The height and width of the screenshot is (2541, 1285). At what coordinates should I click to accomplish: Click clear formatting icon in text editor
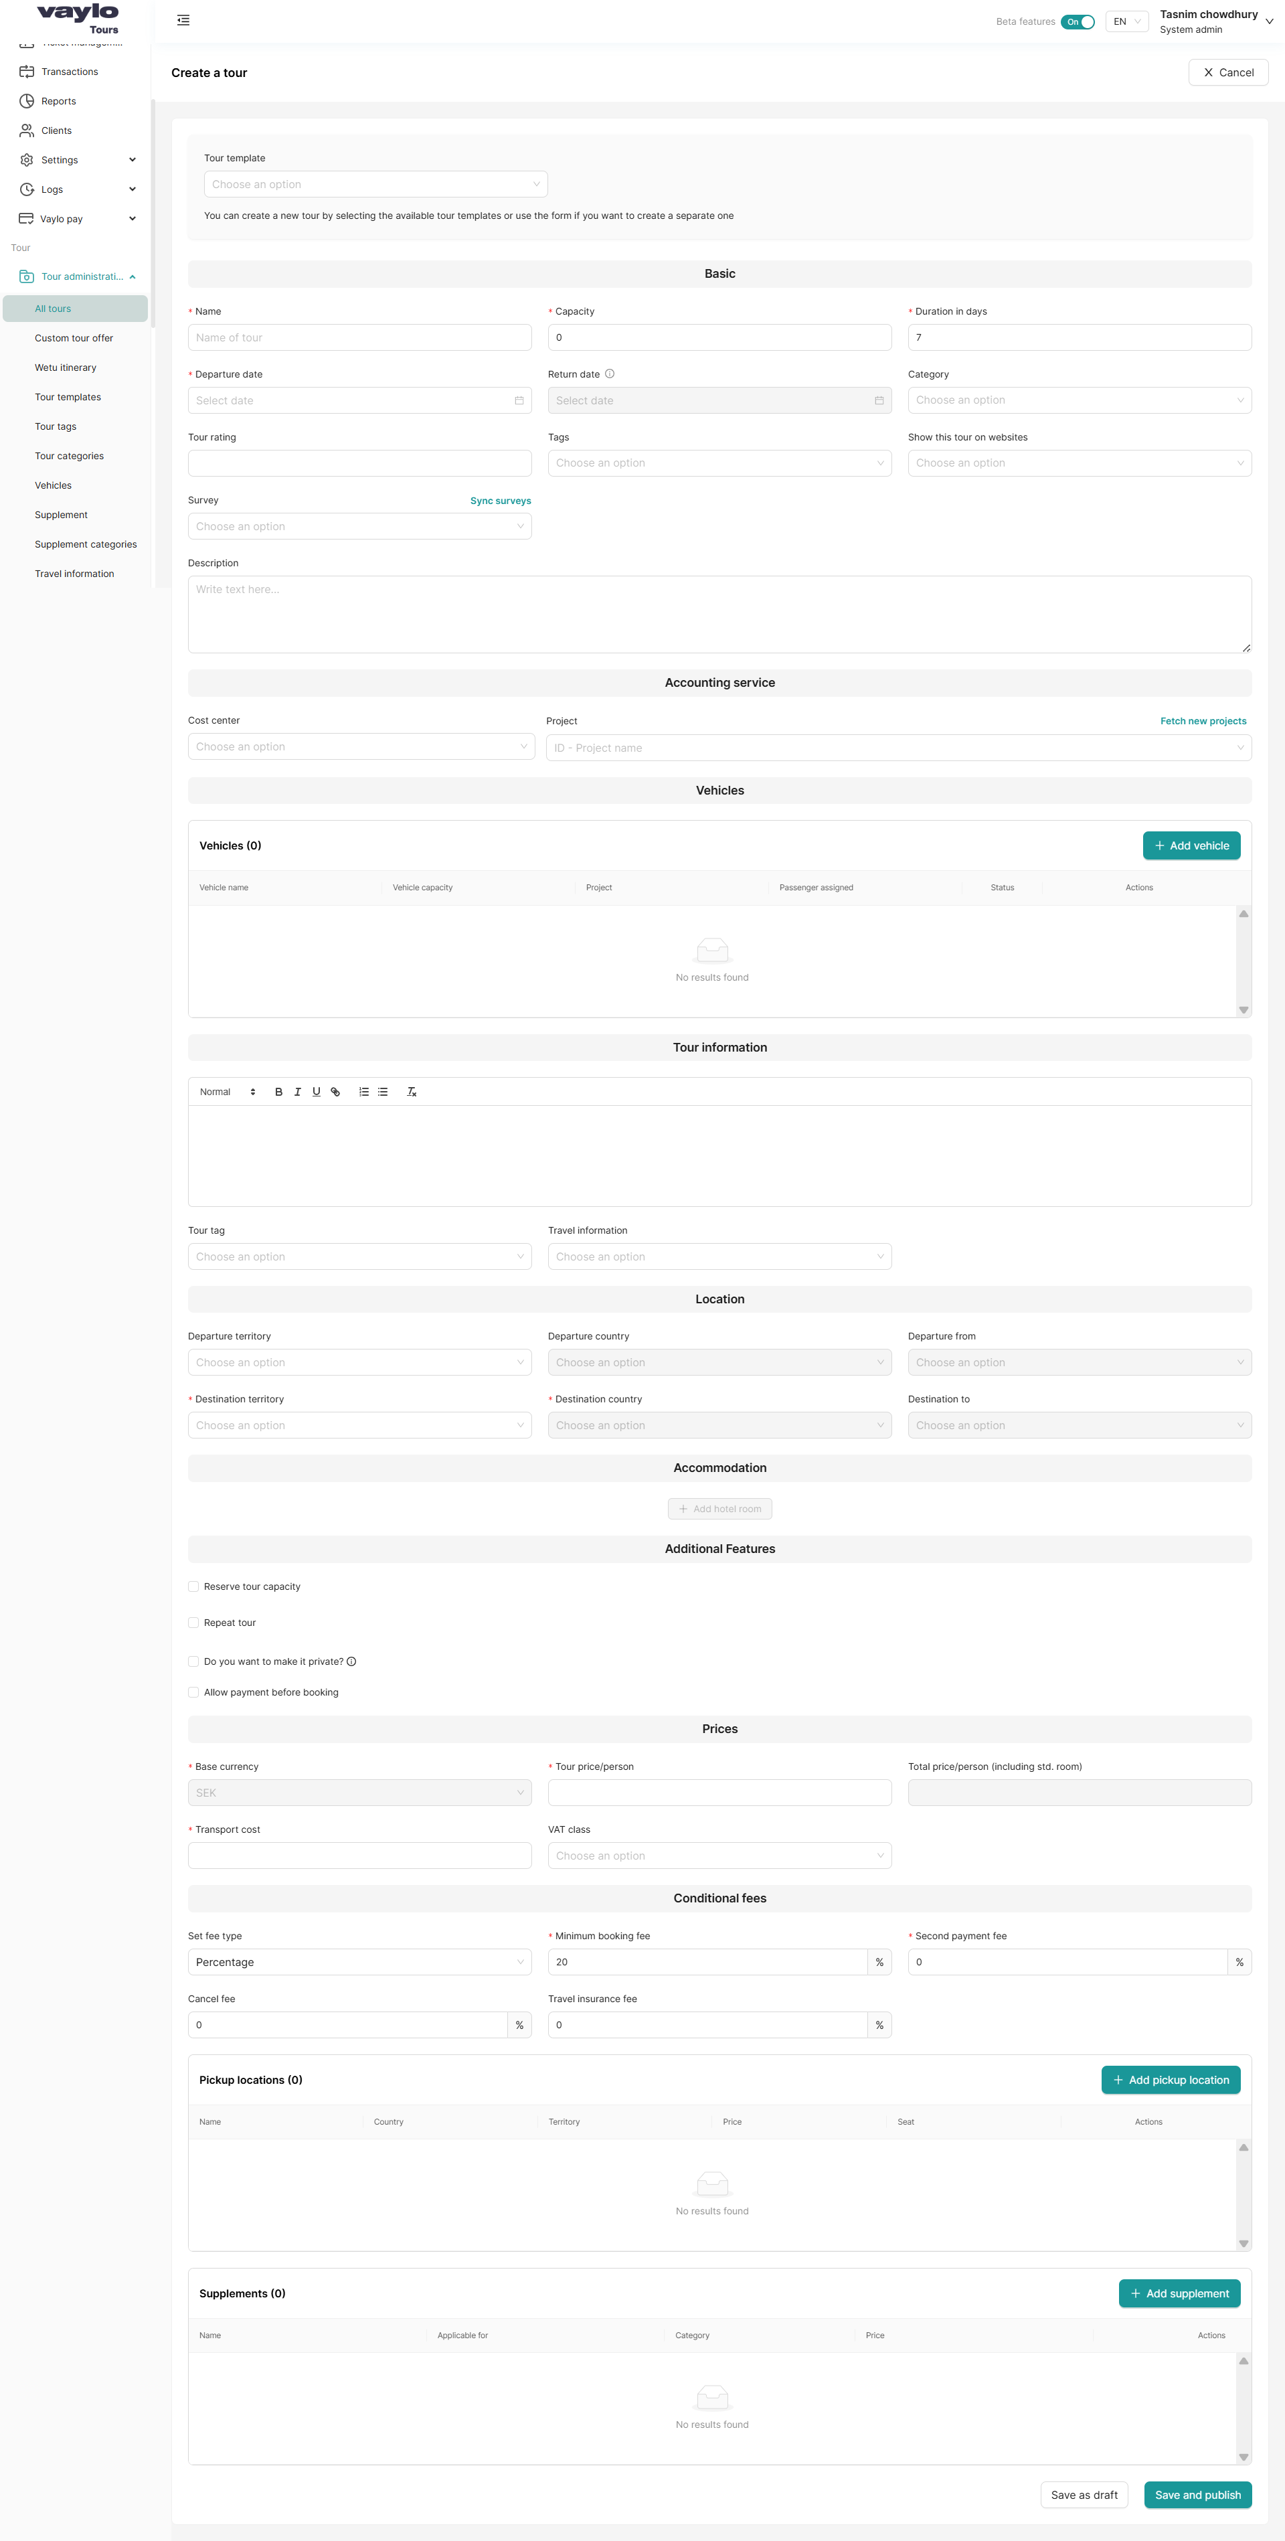[x=411, y=1092]
